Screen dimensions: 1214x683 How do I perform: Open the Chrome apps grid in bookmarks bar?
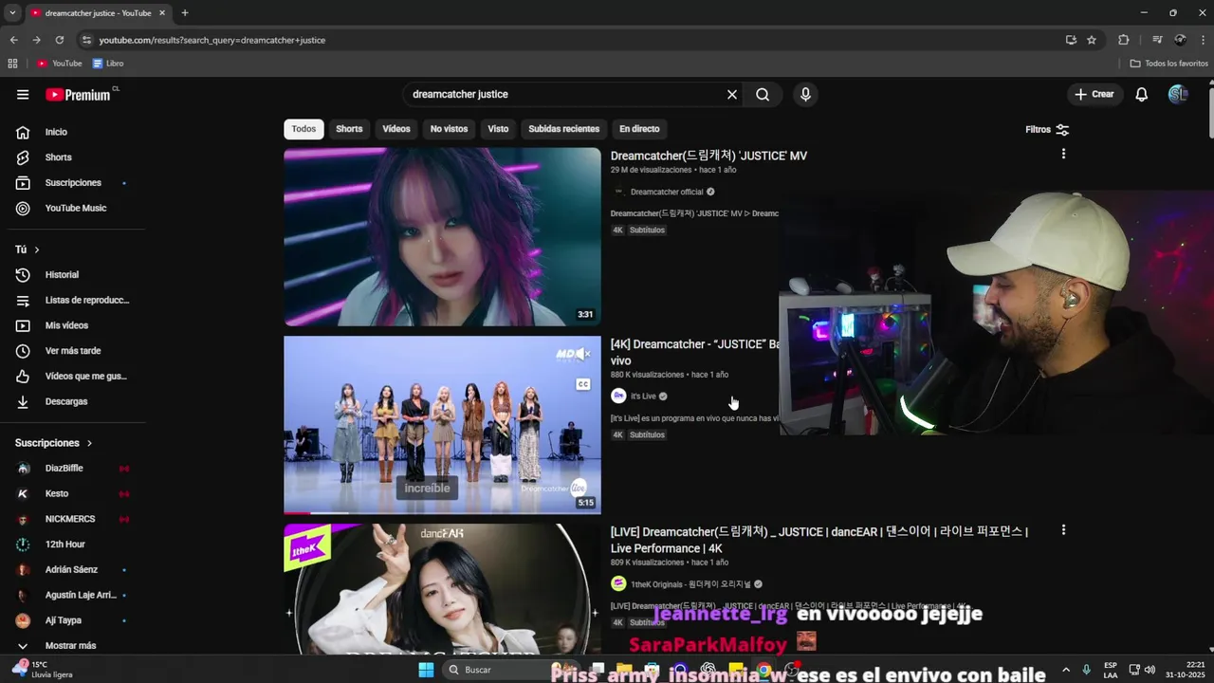(x=12, y=64)
